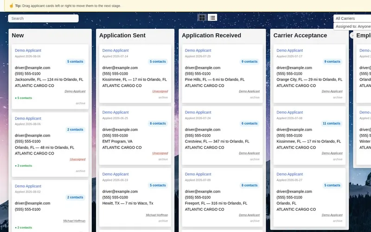
Task: Archive applicant applied 2026-07-08
Action: (338, 159)
